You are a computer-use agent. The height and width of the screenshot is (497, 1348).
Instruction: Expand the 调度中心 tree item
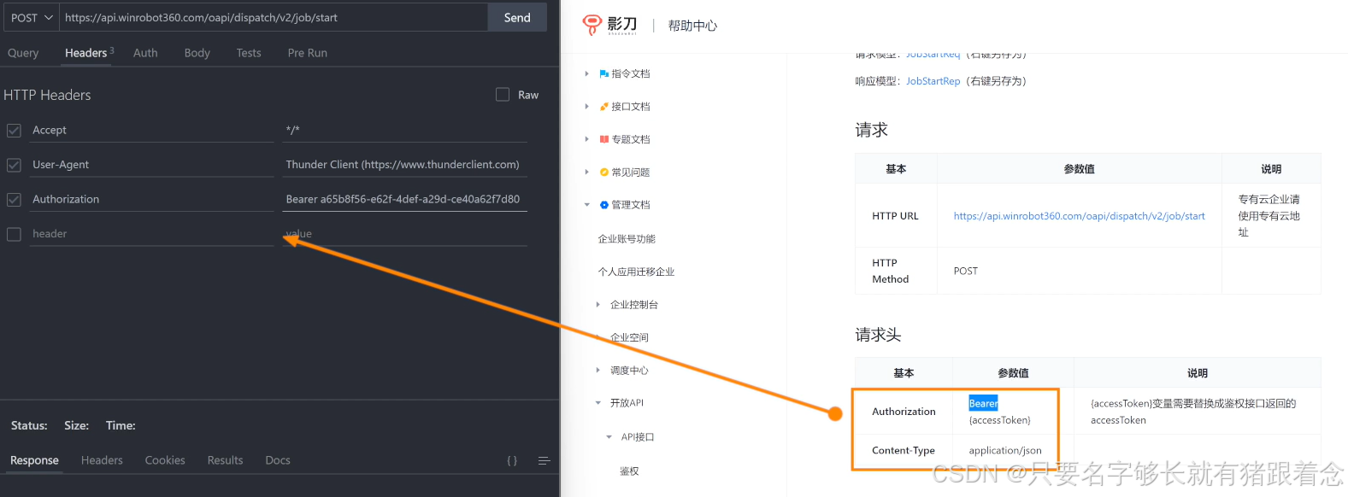597,371
